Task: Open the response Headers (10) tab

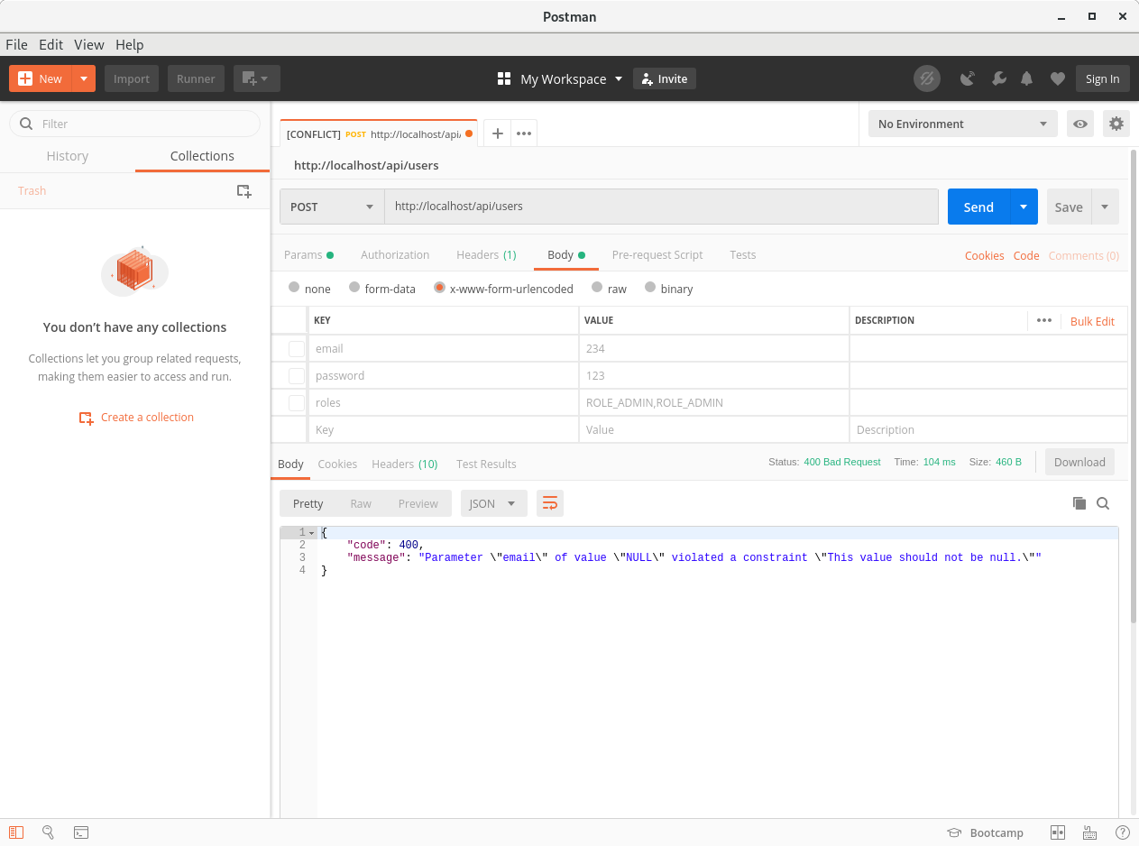Action: click(x=404, y=464)
